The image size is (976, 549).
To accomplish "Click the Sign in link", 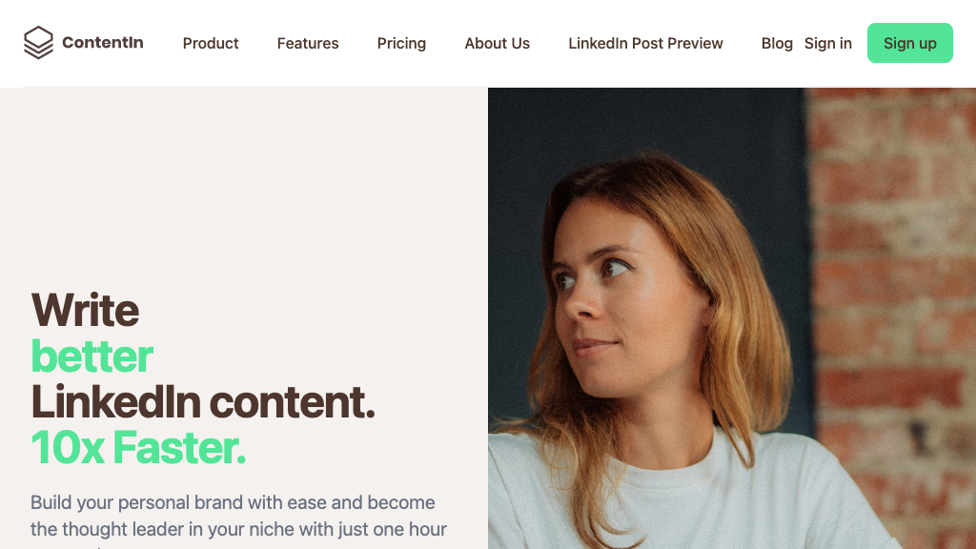I will (828, 43).
